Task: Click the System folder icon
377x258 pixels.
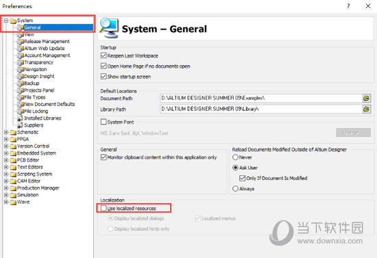Action: tap(13, 21)
